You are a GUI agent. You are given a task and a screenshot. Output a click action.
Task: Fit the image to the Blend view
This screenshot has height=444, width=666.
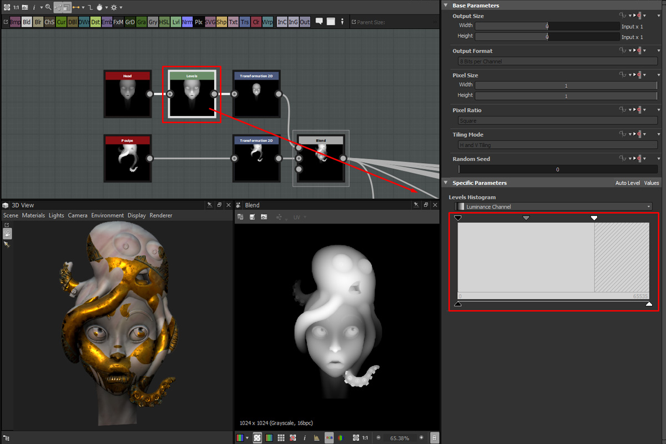pyautogui.click(x=356, y=438)
